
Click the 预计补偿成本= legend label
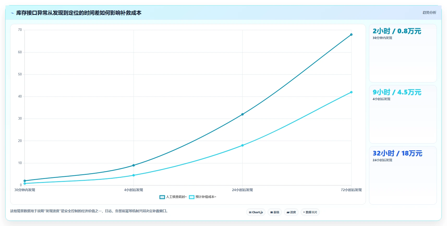click(206, 197)
